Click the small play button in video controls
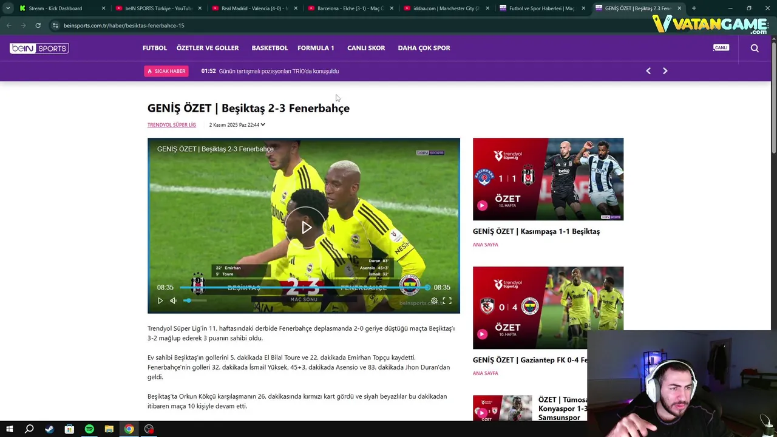Viewport: 777px width, 437px height. click(x=160, y=300)
